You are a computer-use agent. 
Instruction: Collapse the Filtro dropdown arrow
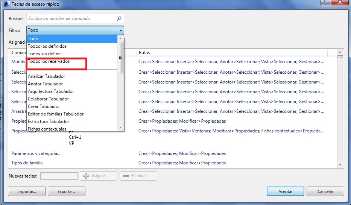pos(121,30)
